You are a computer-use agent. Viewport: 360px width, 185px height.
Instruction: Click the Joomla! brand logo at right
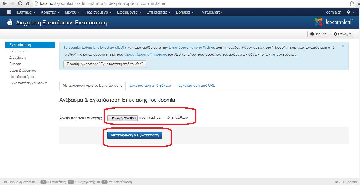click(x=334, y=22)
